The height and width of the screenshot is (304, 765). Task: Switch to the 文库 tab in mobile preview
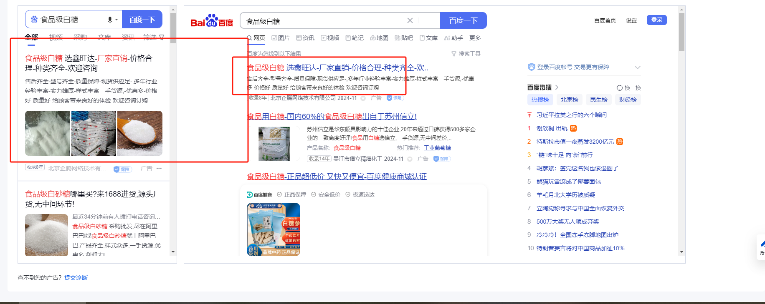pos(104,37)
